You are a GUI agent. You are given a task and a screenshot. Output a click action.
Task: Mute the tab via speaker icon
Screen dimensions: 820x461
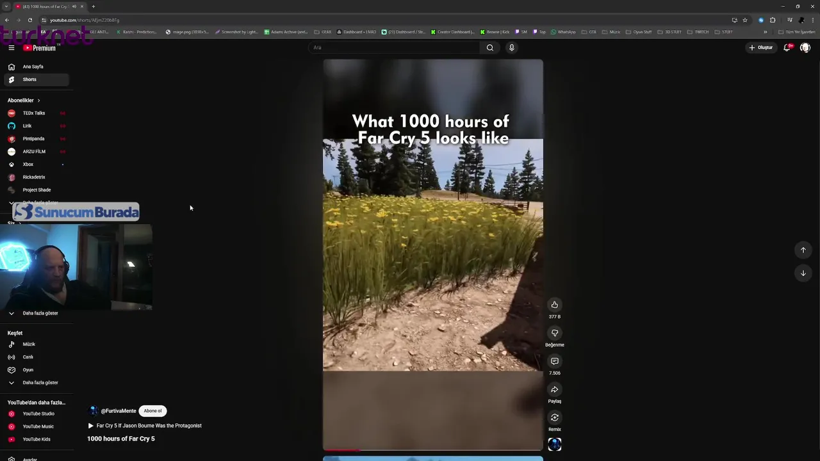click(74, 6)
